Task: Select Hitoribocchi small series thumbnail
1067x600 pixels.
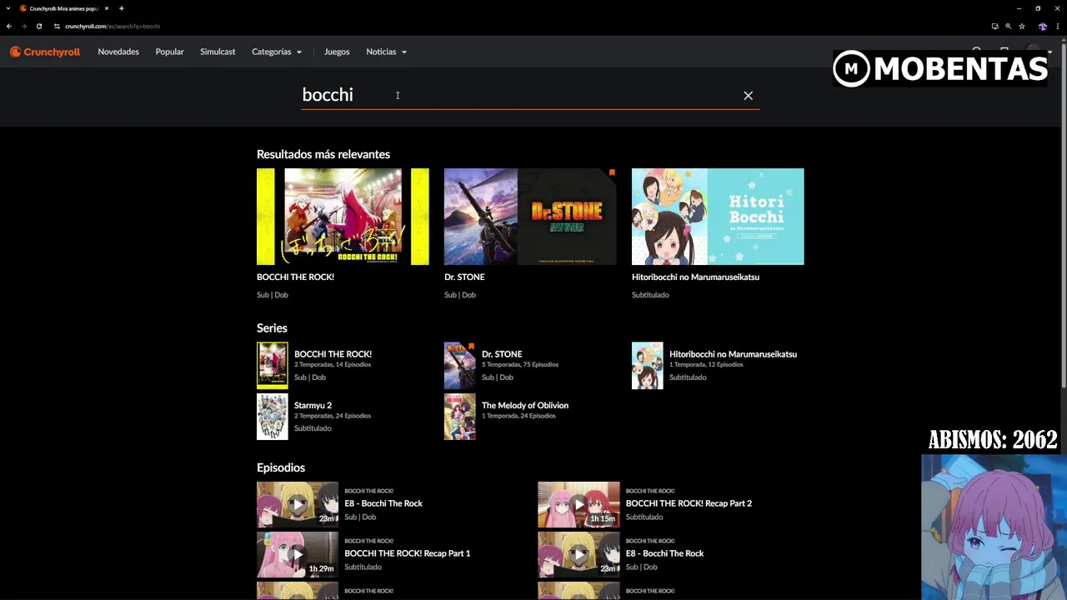Action: pyautogui.click(x=647, y=366)
